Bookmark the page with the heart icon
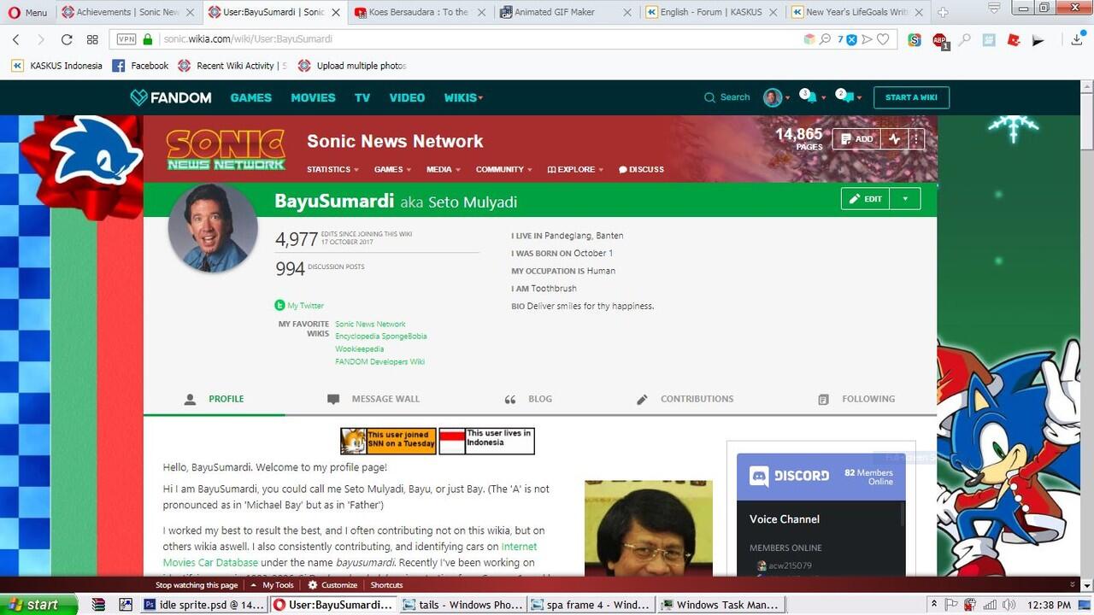 point(883,39)
